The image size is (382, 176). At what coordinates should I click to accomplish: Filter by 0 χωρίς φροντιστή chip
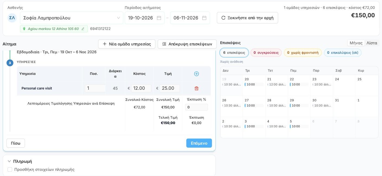coord(303,53)
